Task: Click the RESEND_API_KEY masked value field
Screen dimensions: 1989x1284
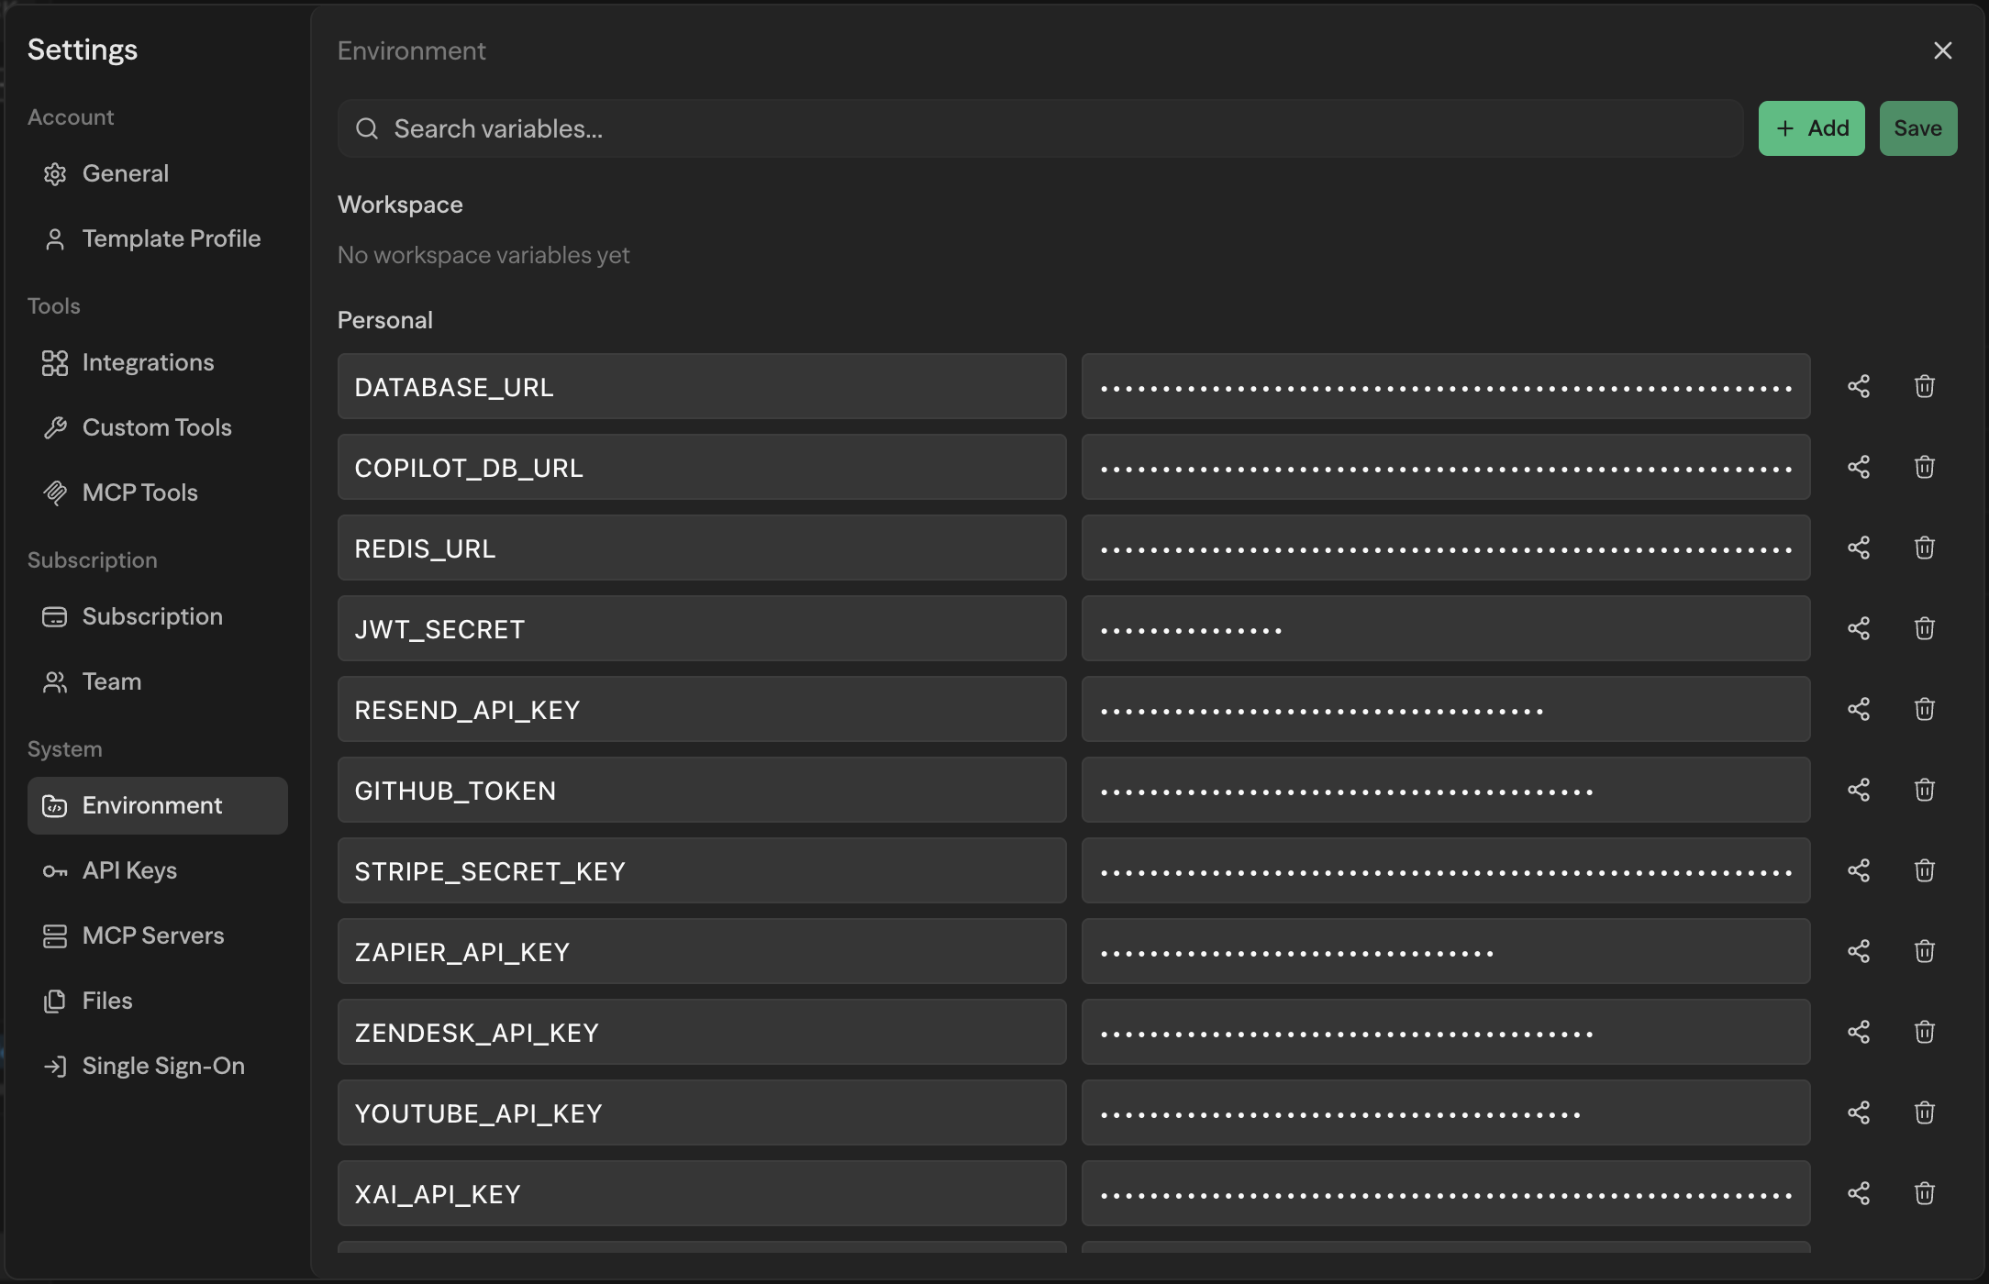Action: 1445,709
